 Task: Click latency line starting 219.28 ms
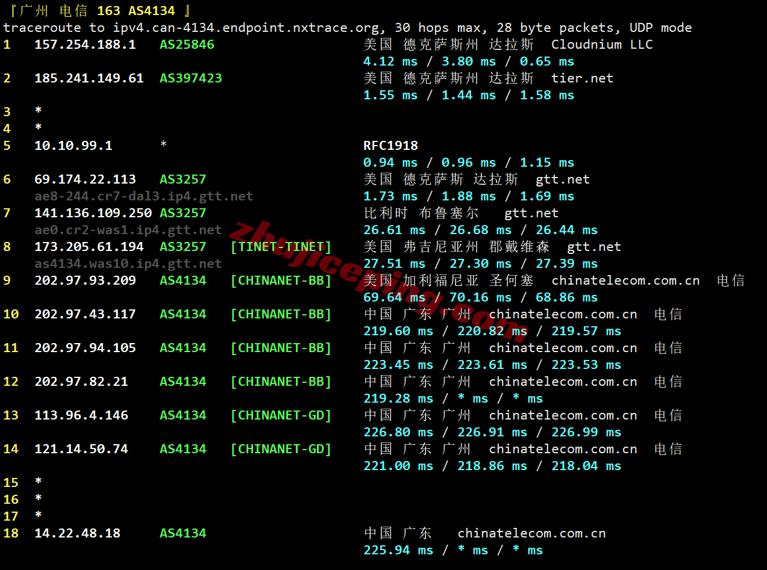point(453,398)
